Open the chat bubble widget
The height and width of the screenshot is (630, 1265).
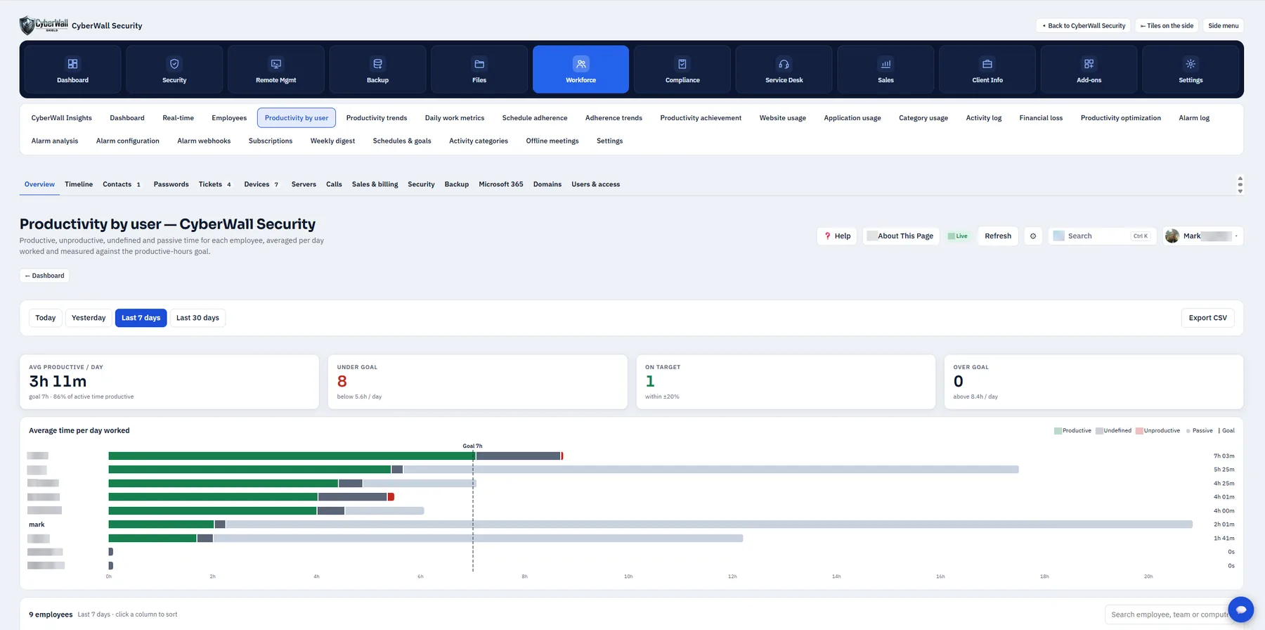point(1241,610)
